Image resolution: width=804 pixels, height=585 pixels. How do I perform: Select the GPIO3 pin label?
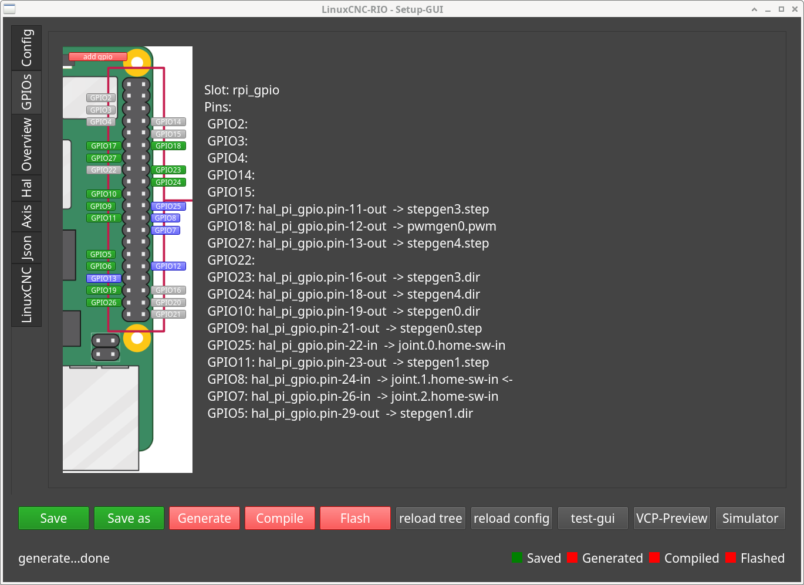[x=101, y=110]
